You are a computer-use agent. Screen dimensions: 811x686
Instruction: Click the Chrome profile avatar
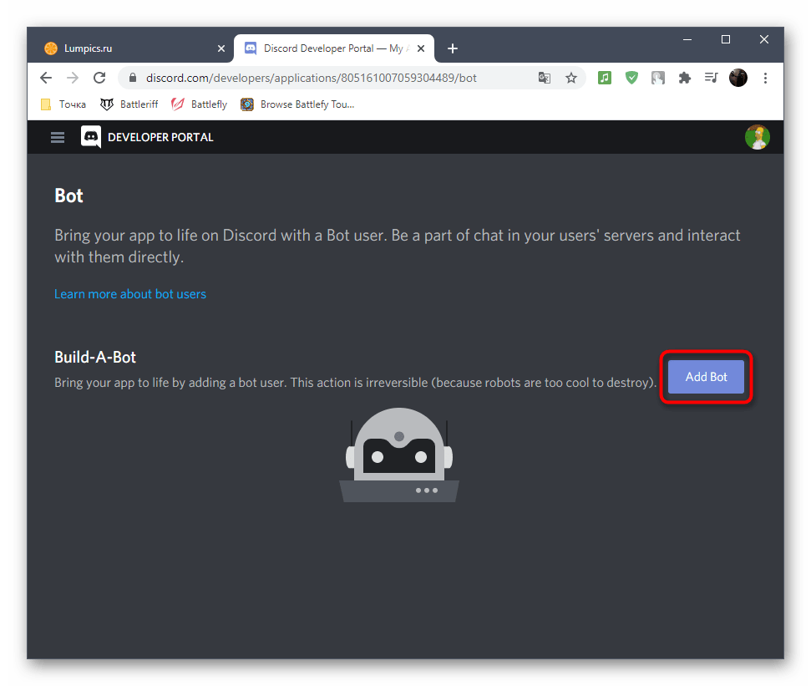point(738,78)
